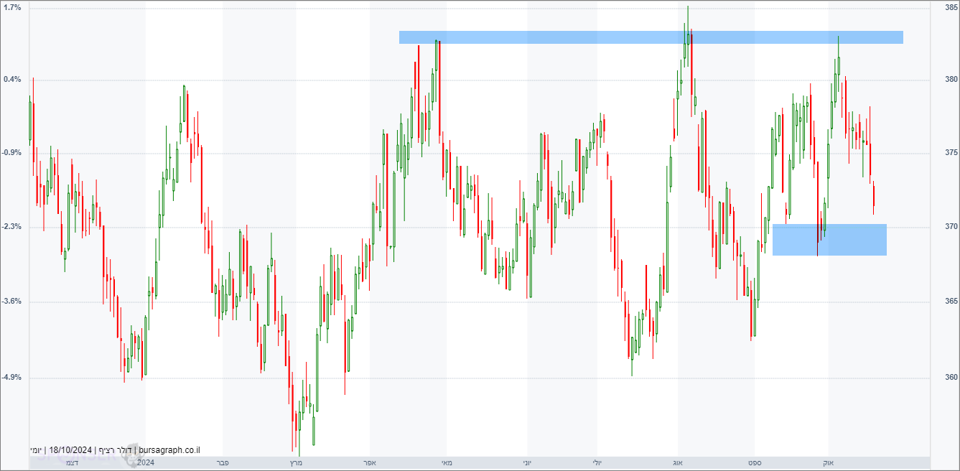Image resolution: width=960 pixels, height=471 pixels.
Task: Select the 370 price level label
Action: 951,226
